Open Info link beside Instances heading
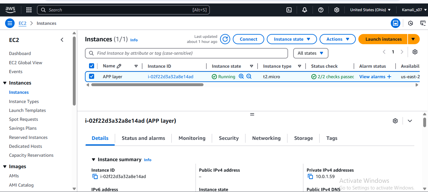 [x=134, y=40]
